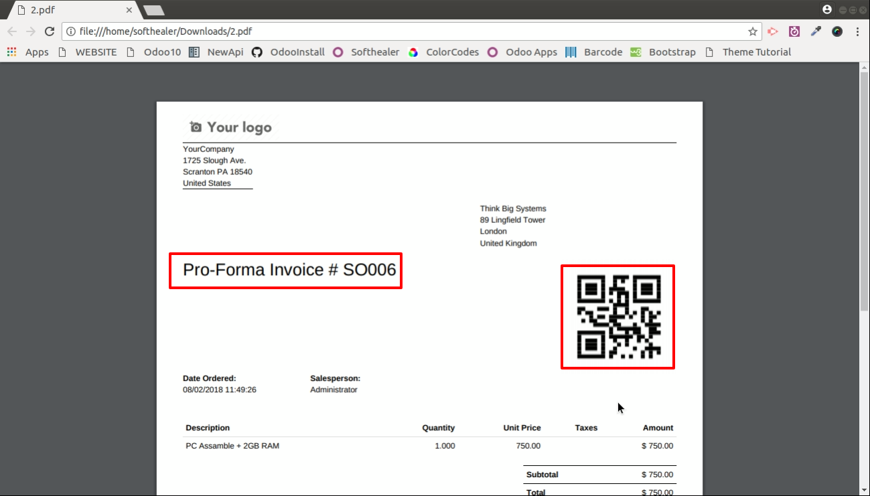Open the OdooInstall GitHub bookmark
This screenshot has height=496, width=870.
click(x=289, y=52)
